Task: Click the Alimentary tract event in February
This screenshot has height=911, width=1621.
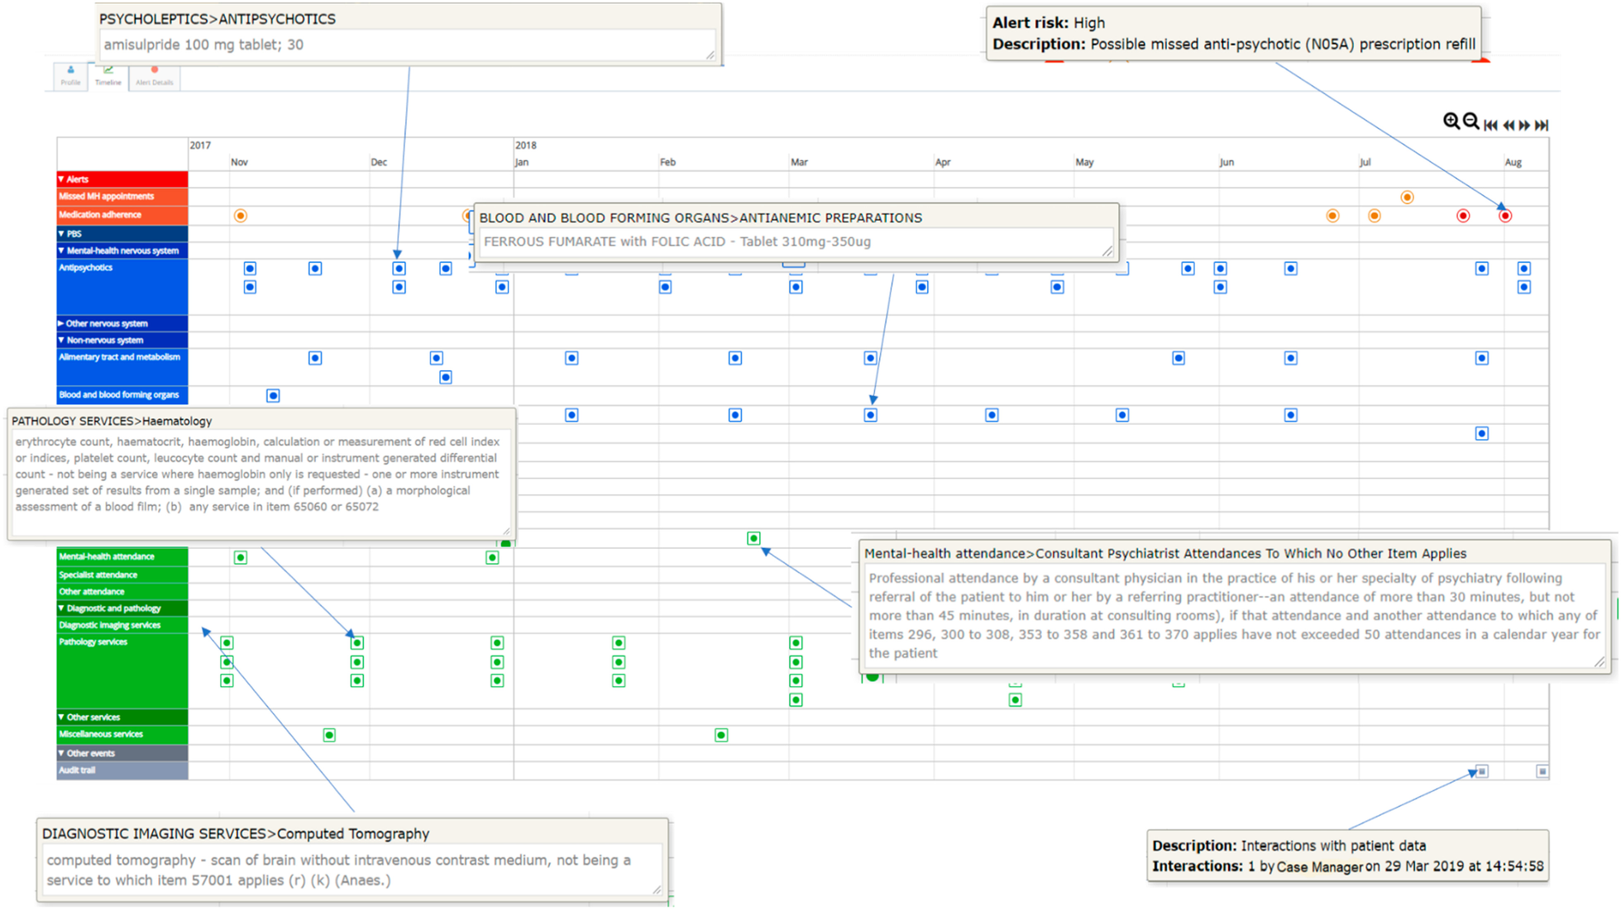Action: 735,358
